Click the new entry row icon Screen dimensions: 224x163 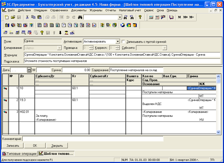[x=5, y=33]
